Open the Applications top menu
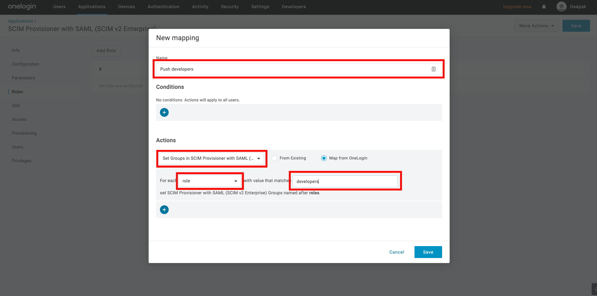Screen dimensions: 597x296 coord(92,7)
